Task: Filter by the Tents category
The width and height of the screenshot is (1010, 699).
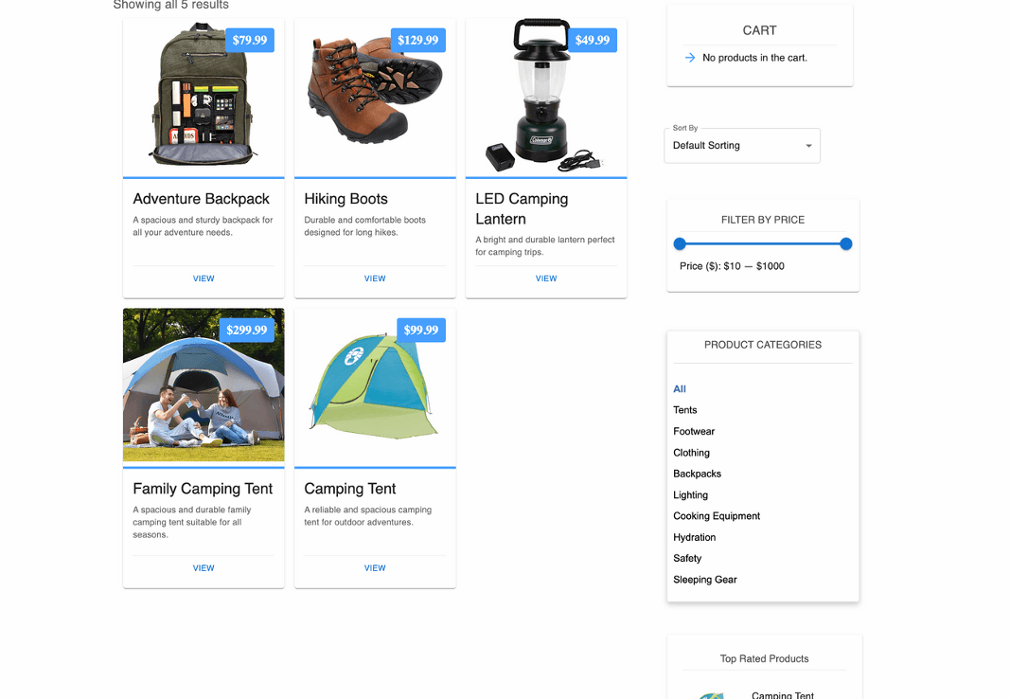Action: pyautogui.click(x=684, y=410)
